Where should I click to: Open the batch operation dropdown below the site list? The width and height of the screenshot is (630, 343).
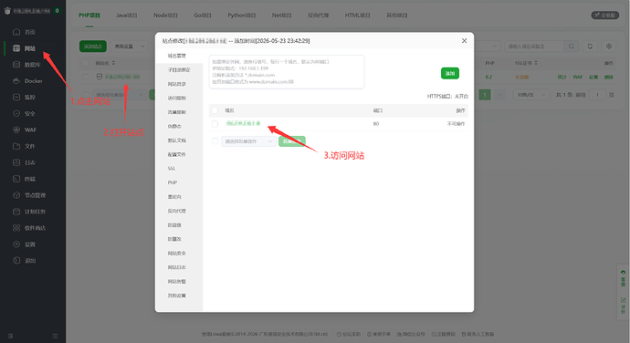pos(119,95)
